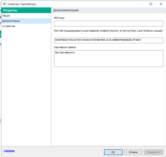Open the Общие section
The image size is (166, 157).
click(26, 16)
